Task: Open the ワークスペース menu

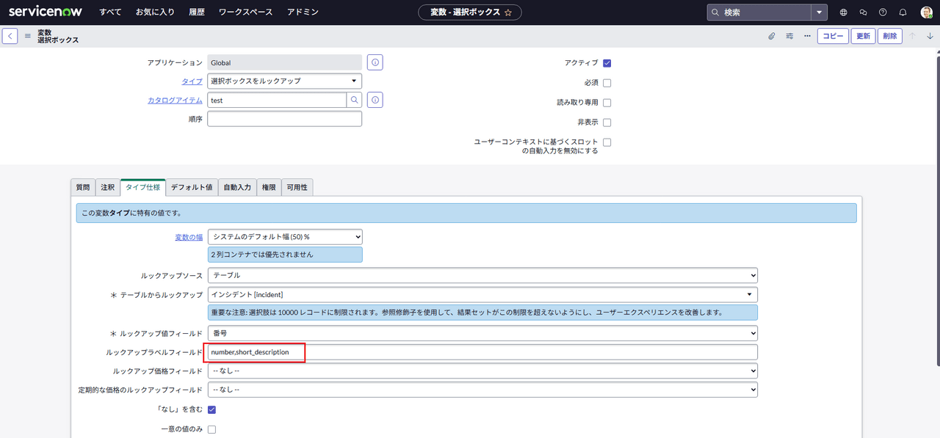Action: point(245,12)
